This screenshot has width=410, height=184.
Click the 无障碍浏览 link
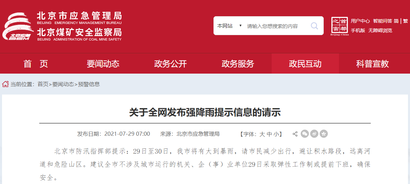[380, 30]
